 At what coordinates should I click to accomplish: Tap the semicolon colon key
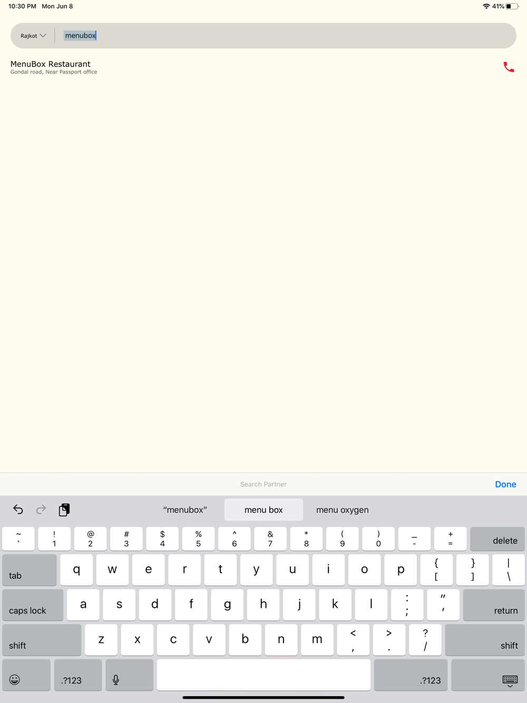(x=407, y=604)
